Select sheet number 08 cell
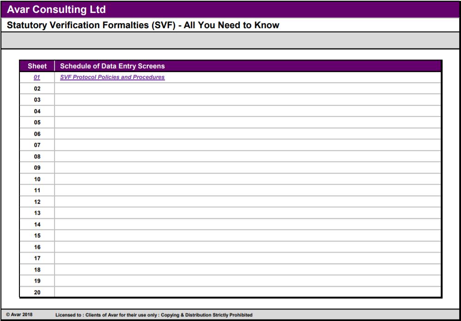The image size is (461, 321). pos(37,157)
